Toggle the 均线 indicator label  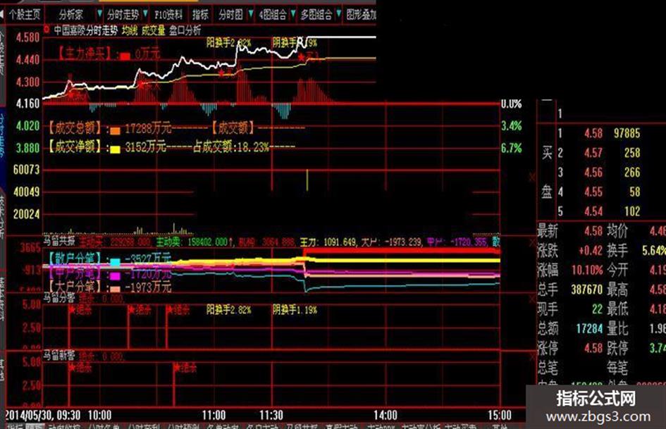coord(130,30)
